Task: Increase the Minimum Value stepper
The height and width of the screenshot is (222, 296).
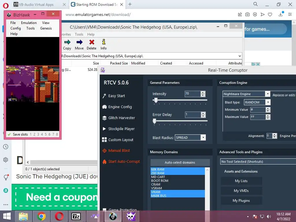Action: click(x=268, y=109)
